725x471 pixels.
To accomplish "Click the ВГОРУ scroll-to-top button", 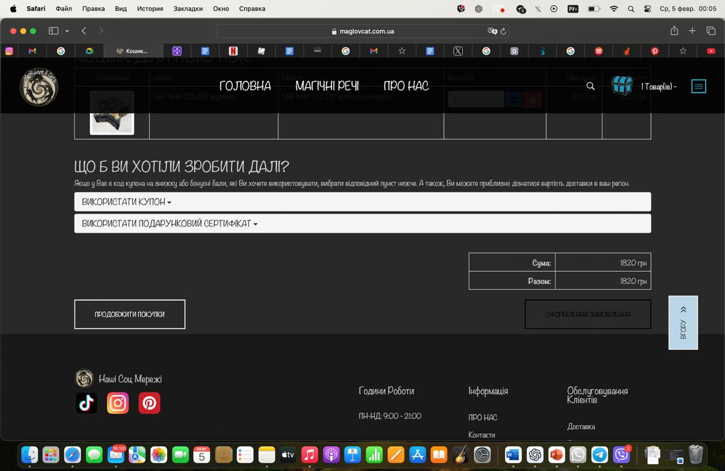I will [683, 323].
